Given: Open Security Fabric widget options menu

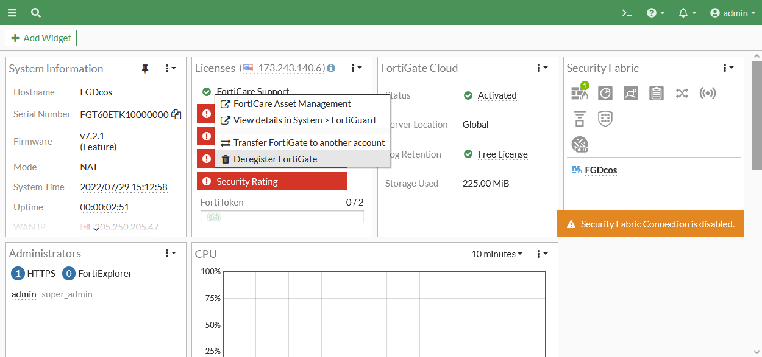Looking at the screenshot, I should pos(728,68).
